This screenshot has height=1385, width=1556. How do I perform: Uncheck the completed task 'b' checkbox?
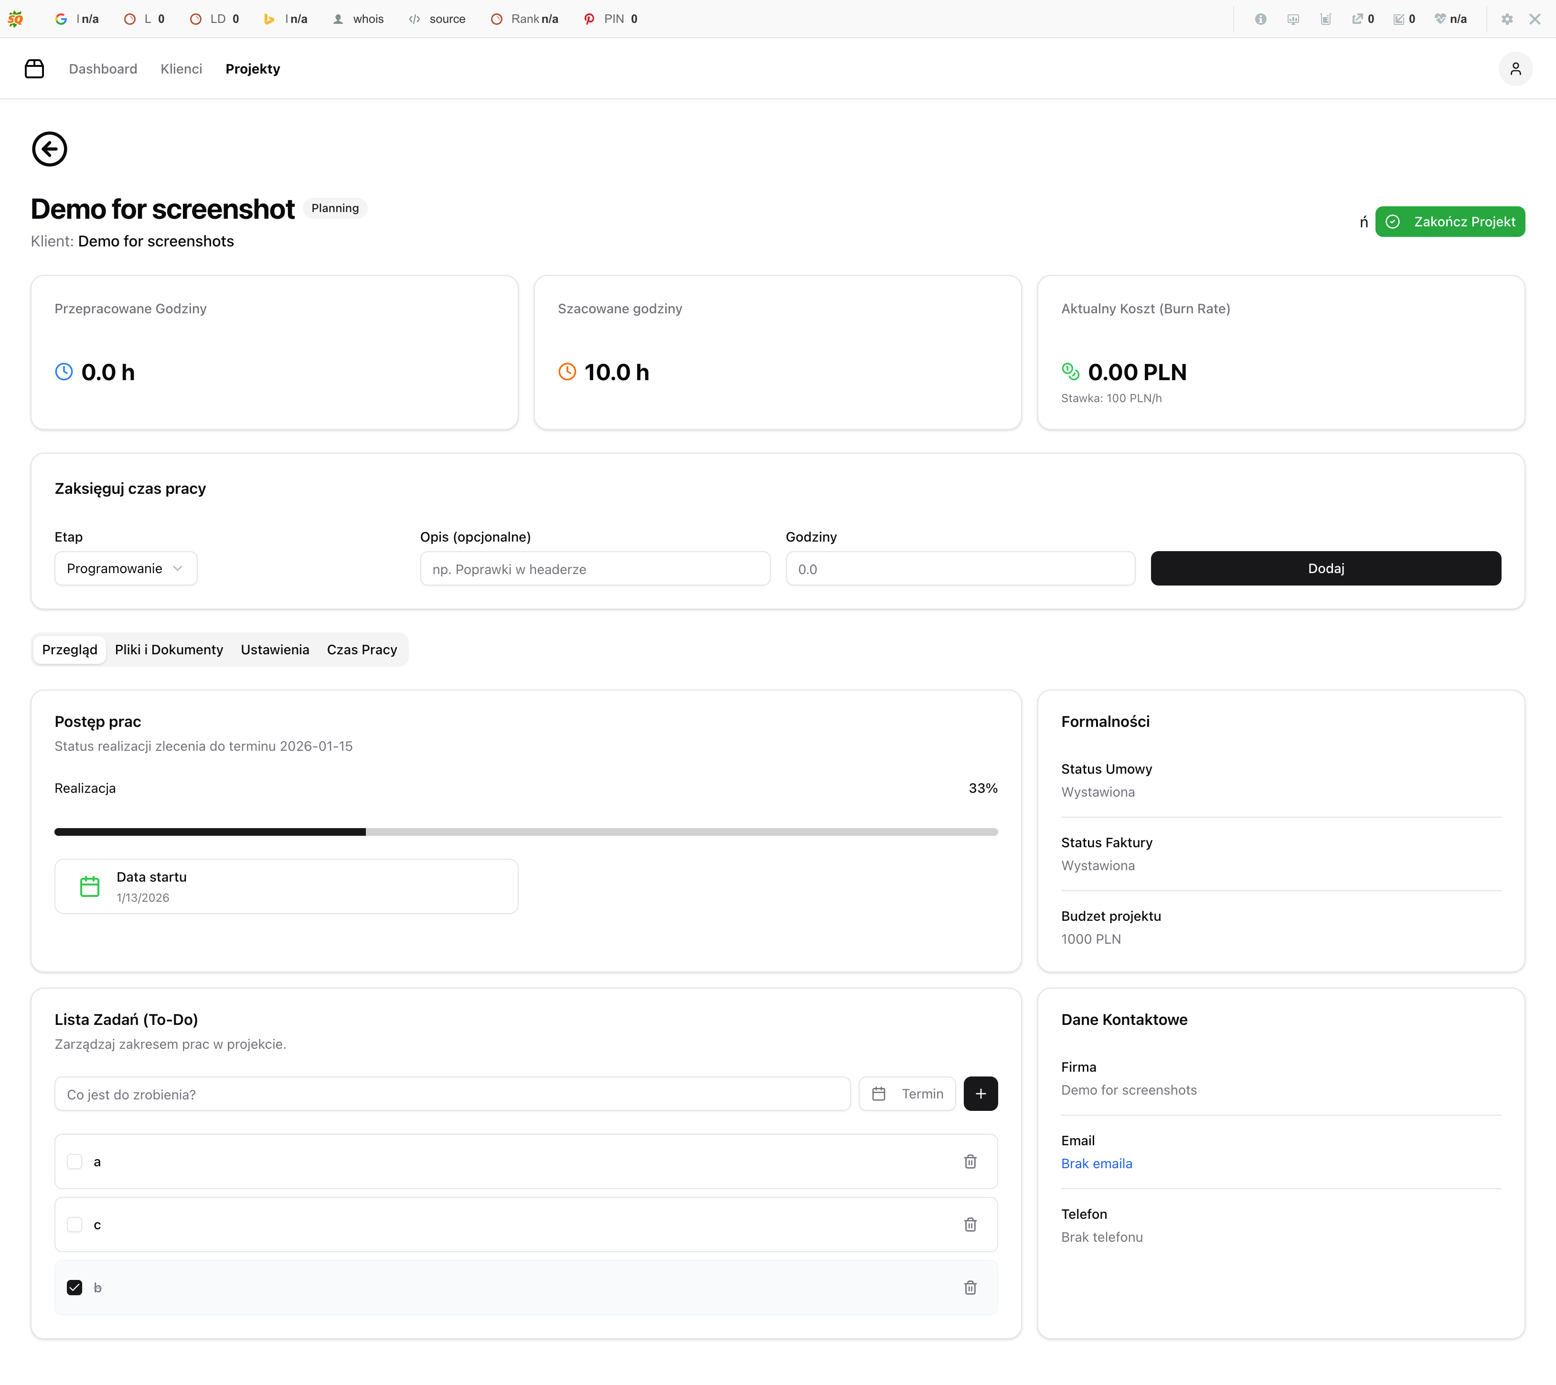(x=75, y=1289)
